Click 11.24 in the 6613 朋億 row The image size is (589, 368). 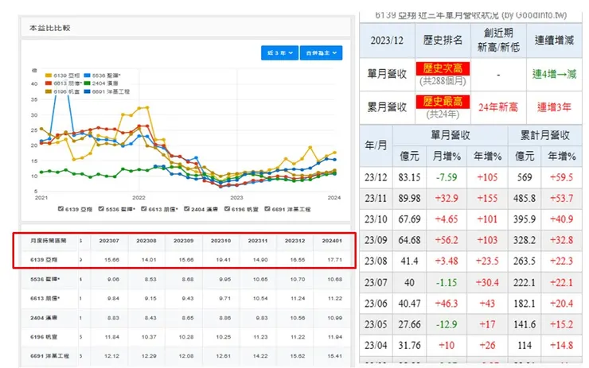(298, 298)
